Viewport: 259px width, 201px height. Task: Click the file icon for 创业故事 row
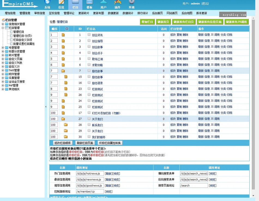tap(63, 47)
